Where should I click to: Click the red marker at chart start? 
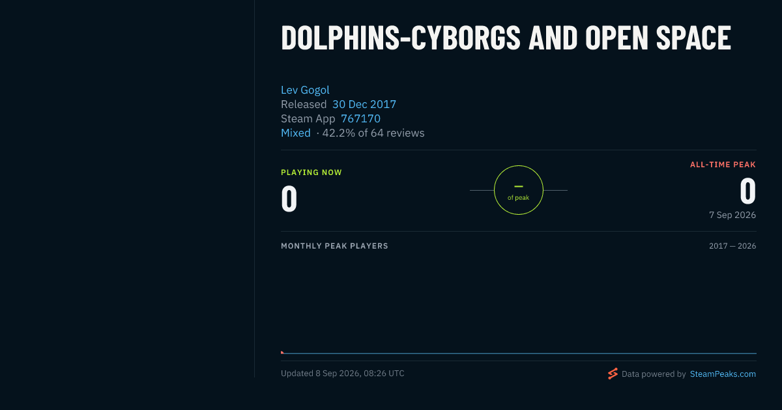[x=282, y=352]
